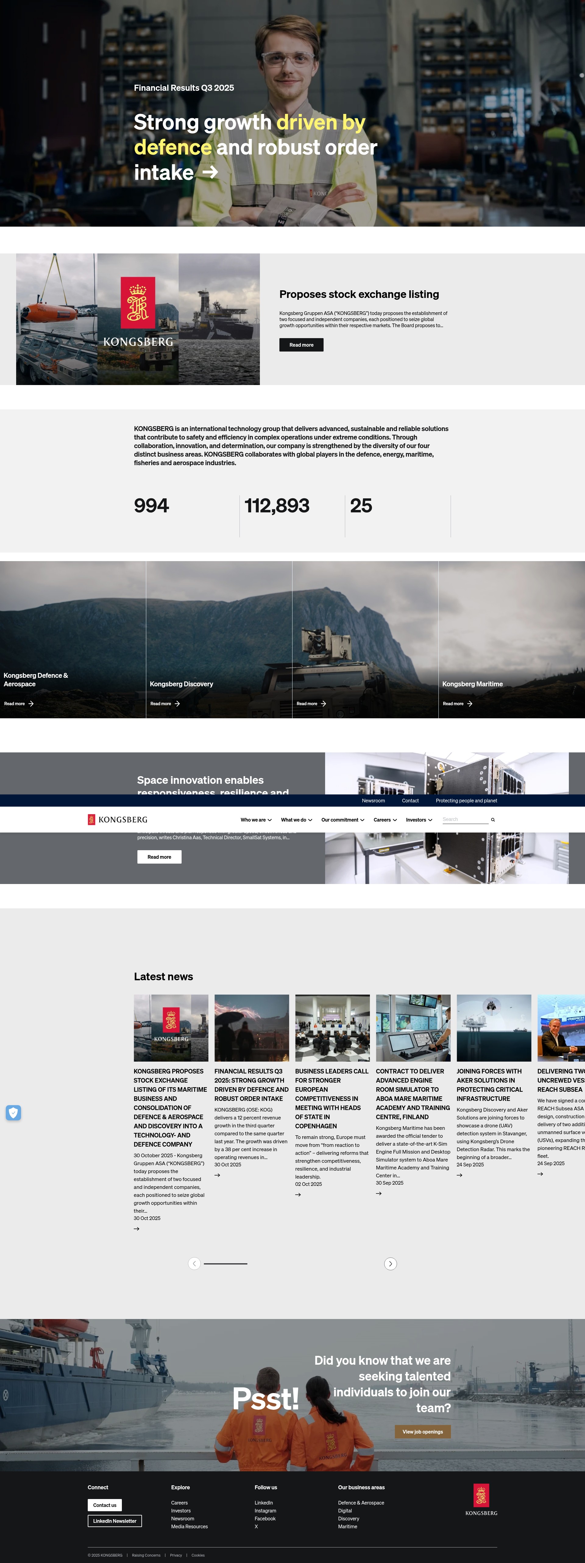
Task: Open the Facebook link under Follow us
Action: coord(265,1519)
